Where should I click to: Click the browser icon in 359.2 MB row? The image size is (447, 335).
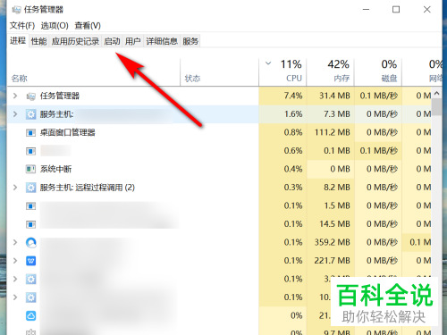31,243
